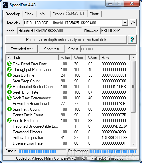
Task: Sort by Attribute column header
Action: pyautogui.click(x=32, y=58)
